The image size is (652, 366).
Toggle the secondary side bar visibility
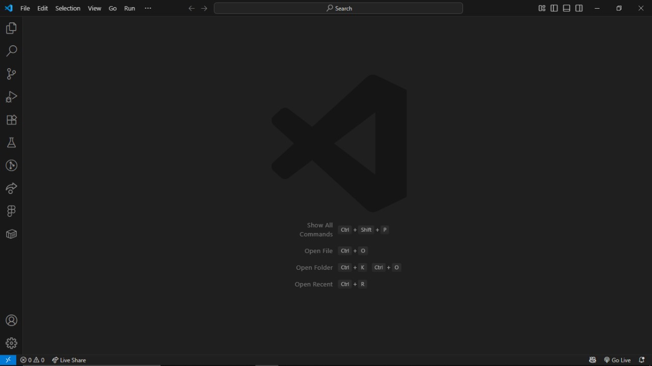coord(579,8)
